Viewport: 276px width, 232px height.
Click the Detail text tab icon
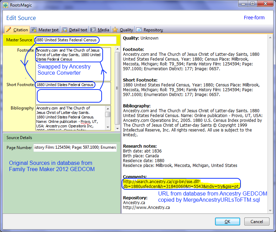(x=64, y=30)
